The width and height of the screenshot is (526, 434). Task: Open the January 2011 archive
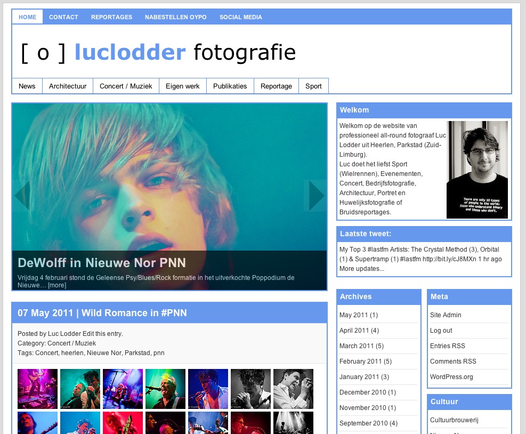[x=359, y=377]
